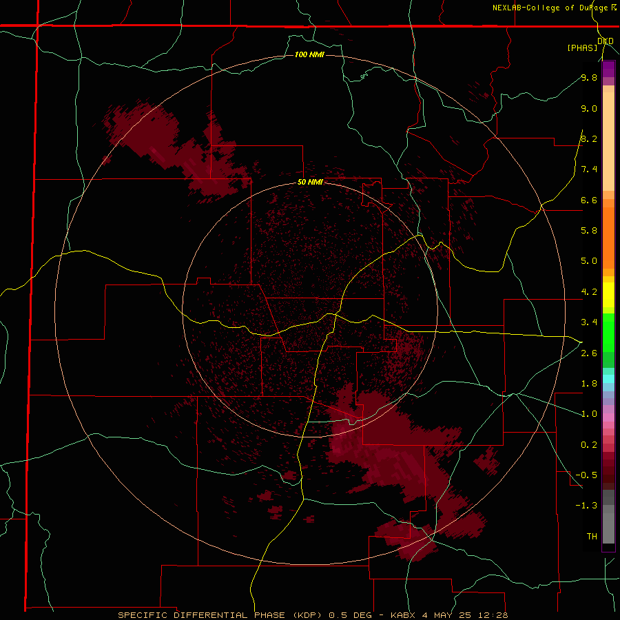Click the 50 NMI range ring label
The height and width of the screenshot is (620, 620).
(310, 183)
